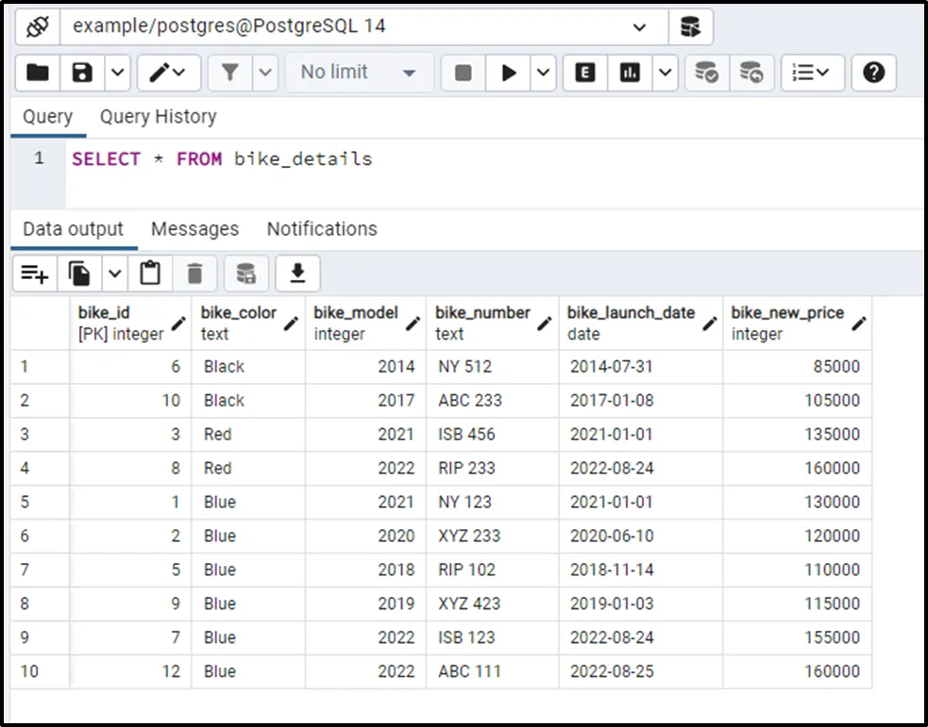This screenshot has width=928, height=727.
Task: Click the Add row icon in results toolbar
Action: (35, 273)
